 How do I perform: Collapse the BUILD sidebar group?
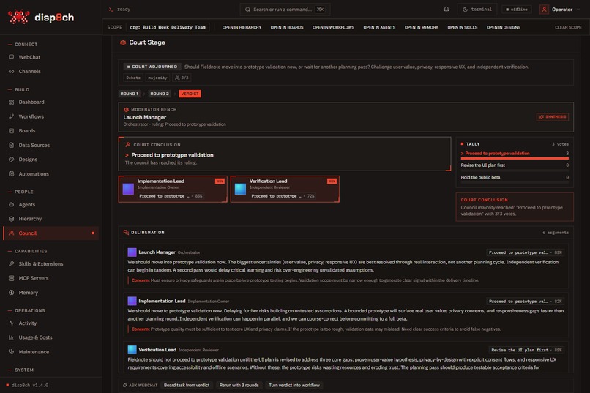[x=18, y=89]
